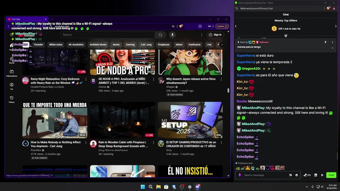Select the 4K resolution chip
340x191 pixels.
76,45
